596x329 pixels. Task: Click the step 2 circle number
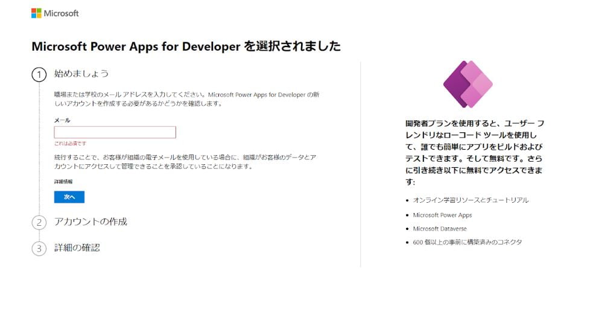39,223
